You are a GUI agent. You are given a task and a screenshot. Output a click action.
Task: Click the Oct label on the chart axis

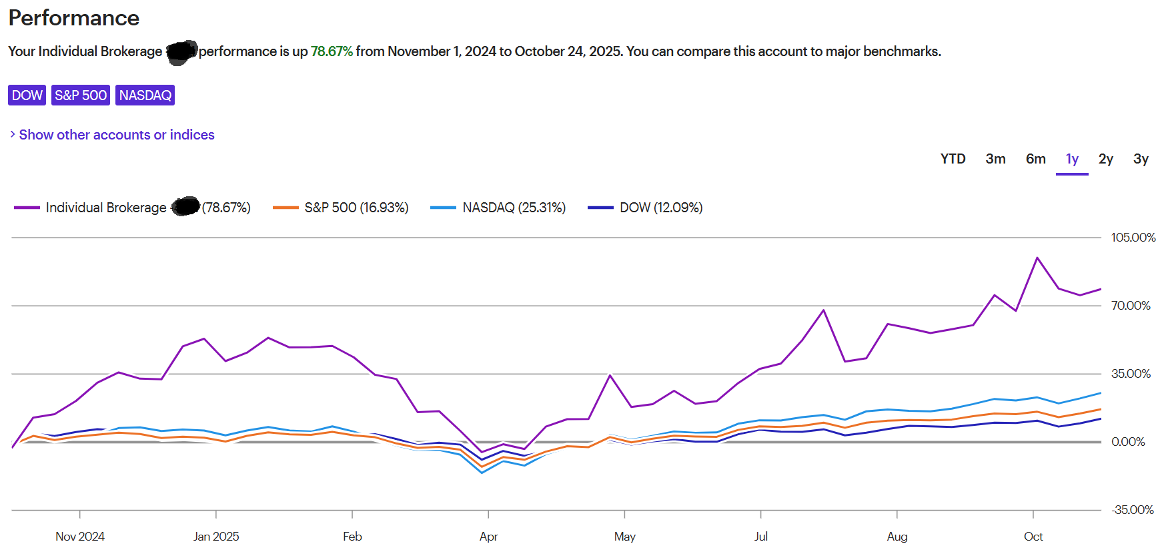[x=1033, y=537]
